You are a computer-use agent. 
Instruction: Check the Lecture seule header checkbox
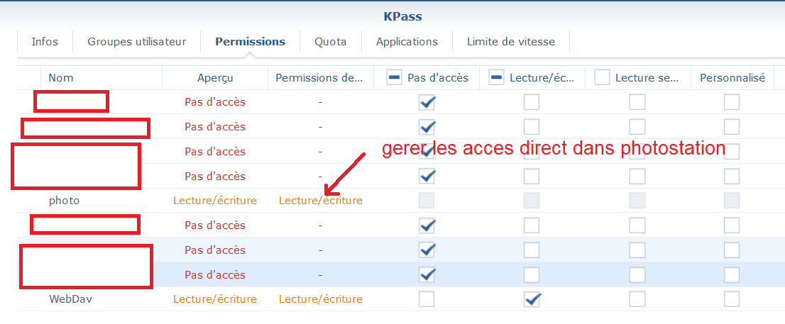[602, 78]
